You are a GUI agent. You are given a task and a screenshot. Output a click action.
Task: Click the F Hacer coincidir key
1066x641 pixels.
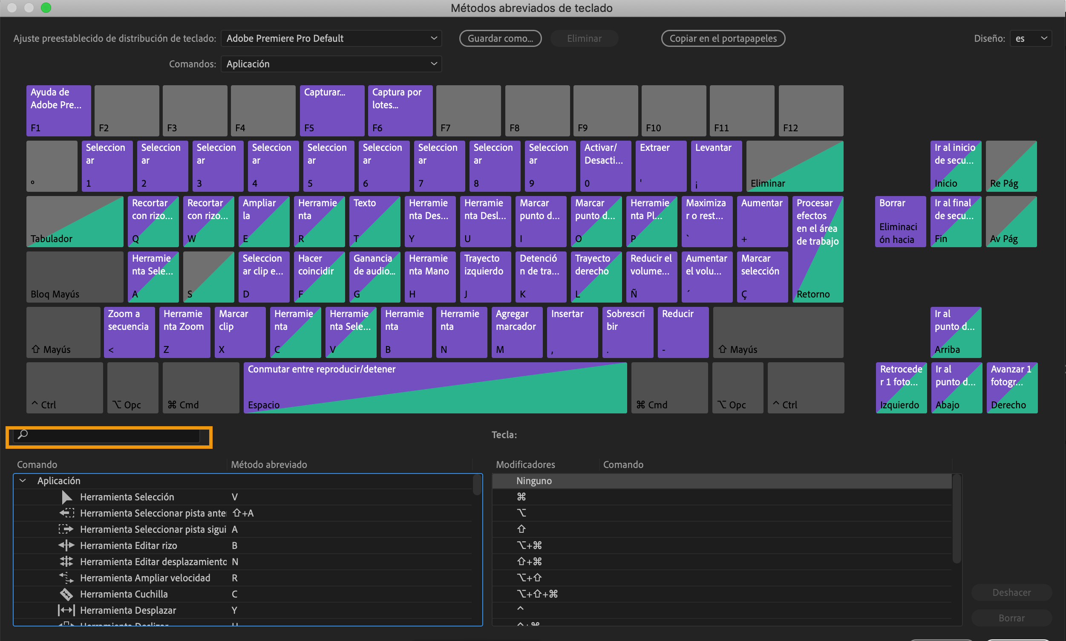320,277
